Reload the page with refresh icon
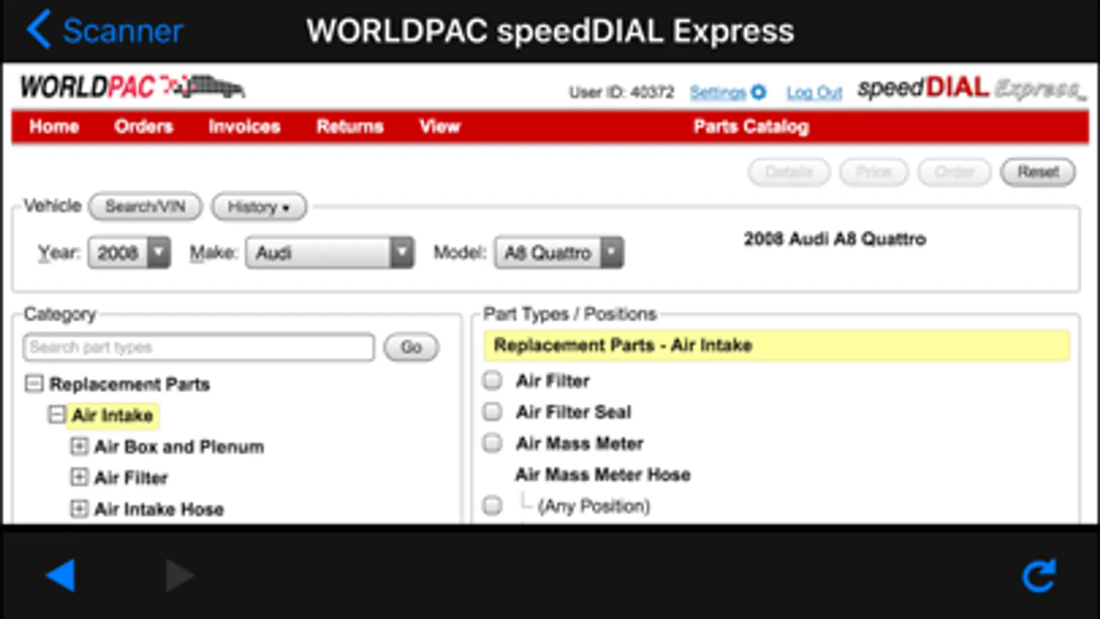The image size is (1100, 619). 1039,575
